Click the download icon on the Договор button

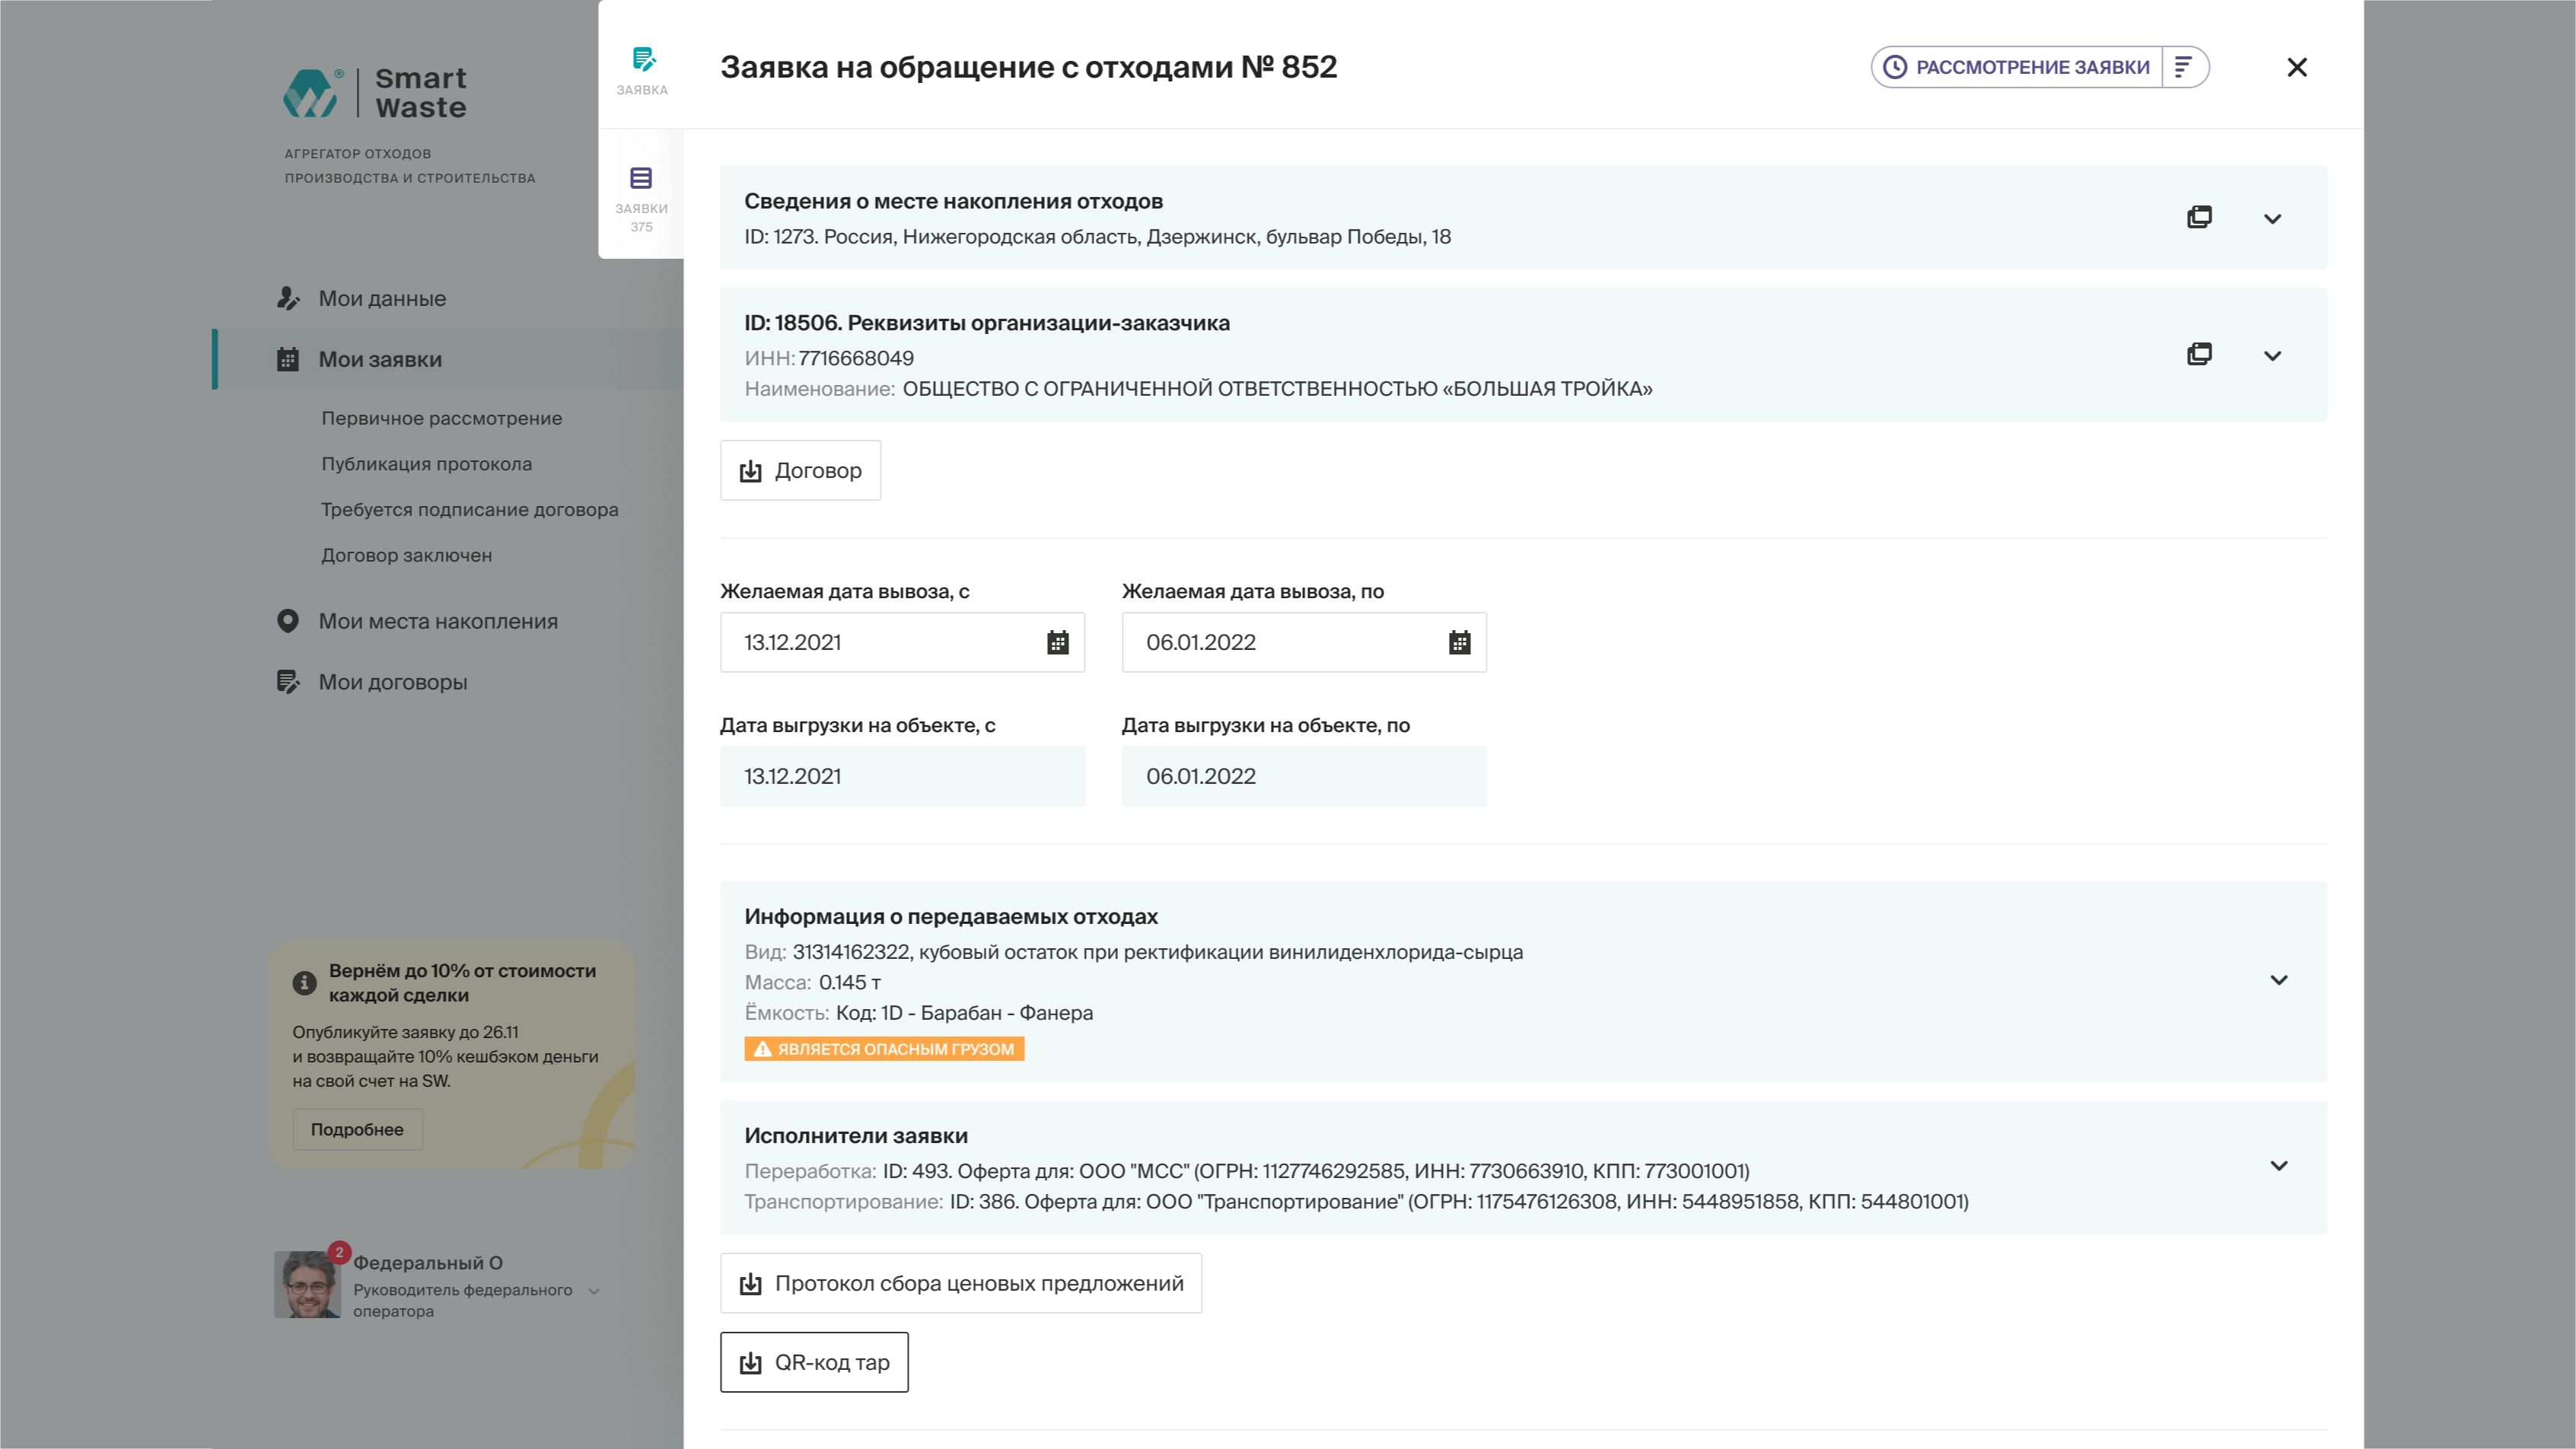coord(750,471)
